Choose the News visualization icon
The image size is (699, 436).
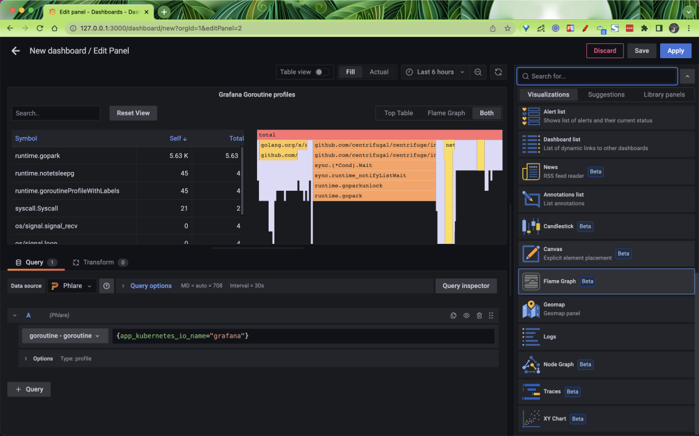tap(531, 171)
